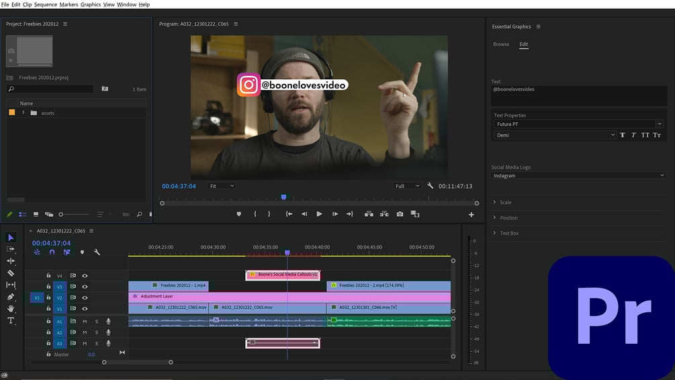Go to In point button

[x=289, y=214]
